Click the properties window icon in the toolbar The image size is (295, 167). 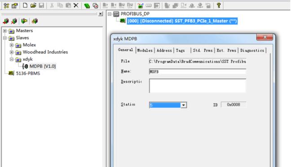tap(14, 5)
